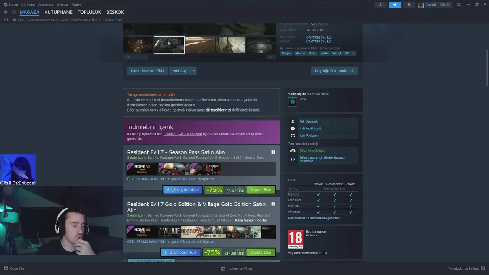Click the İndirmeleri Yönet download icon
The height and width of the screenshot is (275, 489).
(x=223, y=269)
